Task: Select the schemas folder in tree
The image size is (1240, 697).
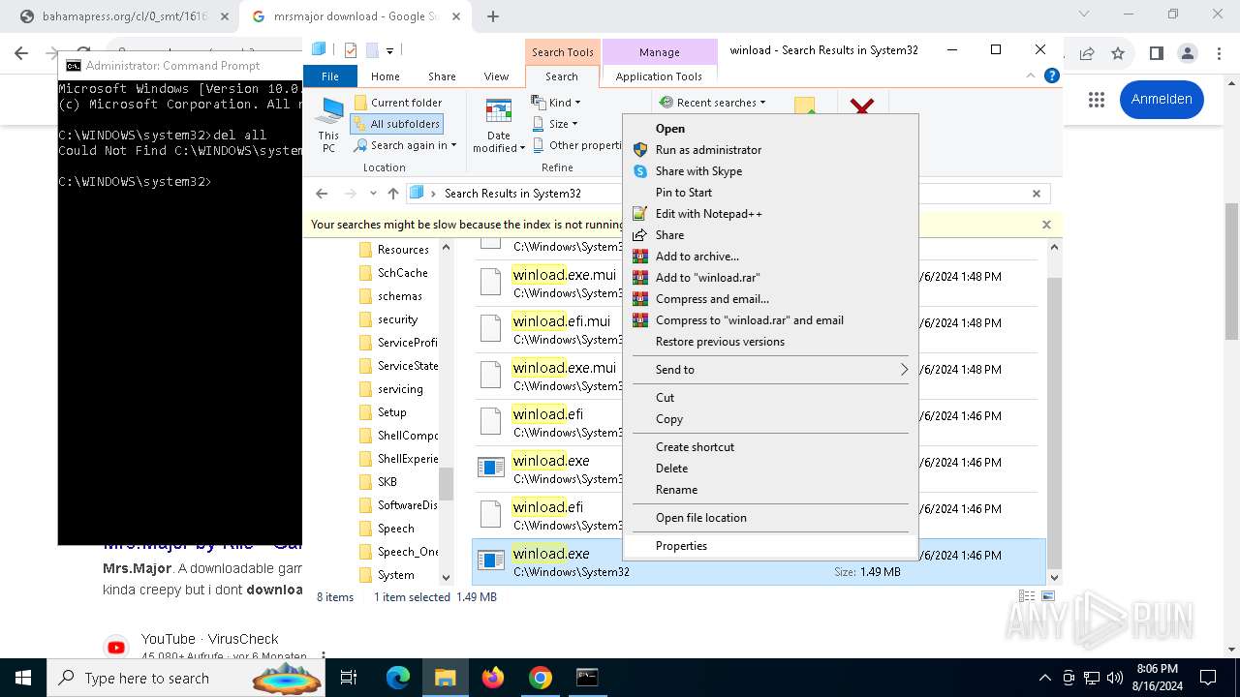Action: 399,296
